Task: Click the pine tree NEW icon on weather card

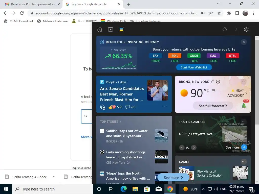Action: coord(244,105)
